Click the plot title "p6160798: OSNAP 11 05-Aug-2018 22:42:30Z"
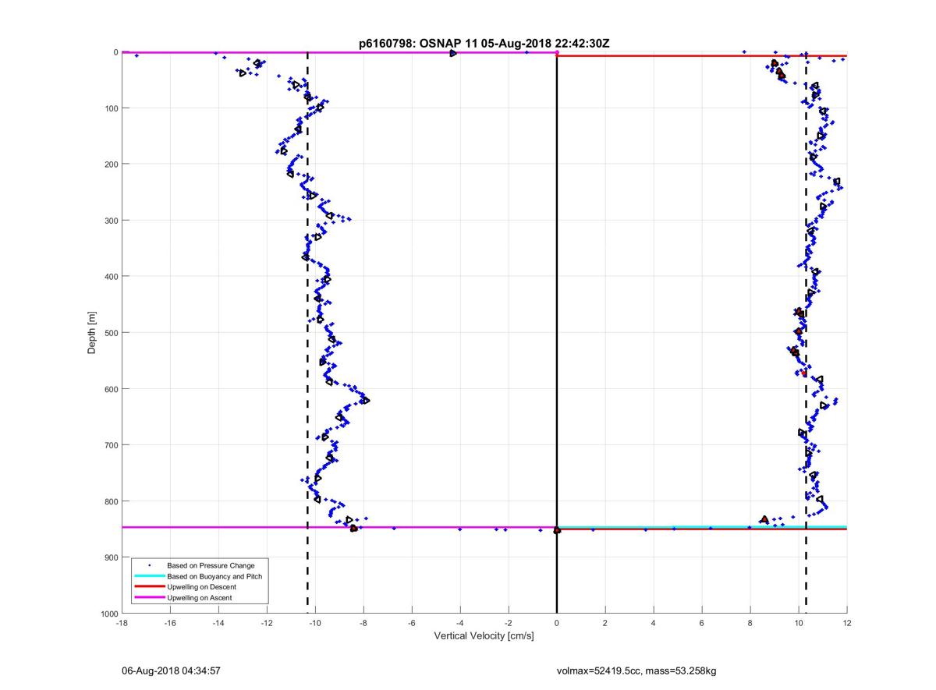Image resolution: width=936 pixels, height=690 pixels. click(484, 44)
